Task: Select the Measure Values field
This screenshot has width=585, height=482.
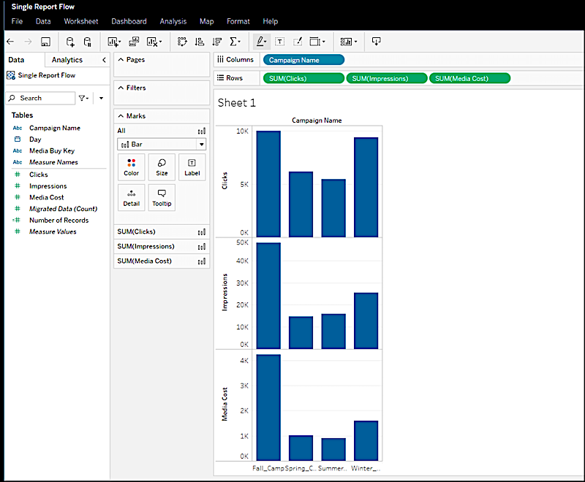Action: tap(53, 232)
